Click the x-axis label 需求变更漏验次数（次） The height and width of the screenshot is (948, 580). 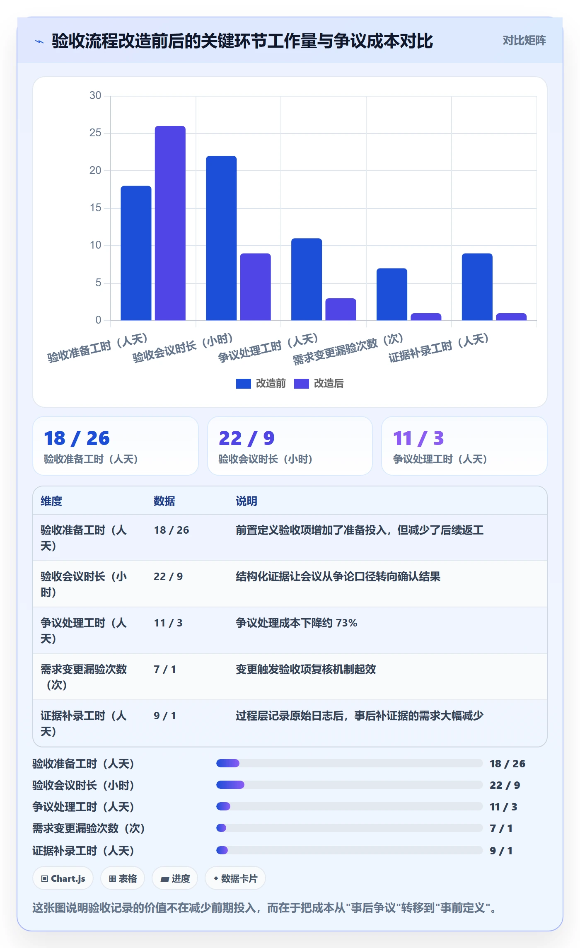(348, 349)
